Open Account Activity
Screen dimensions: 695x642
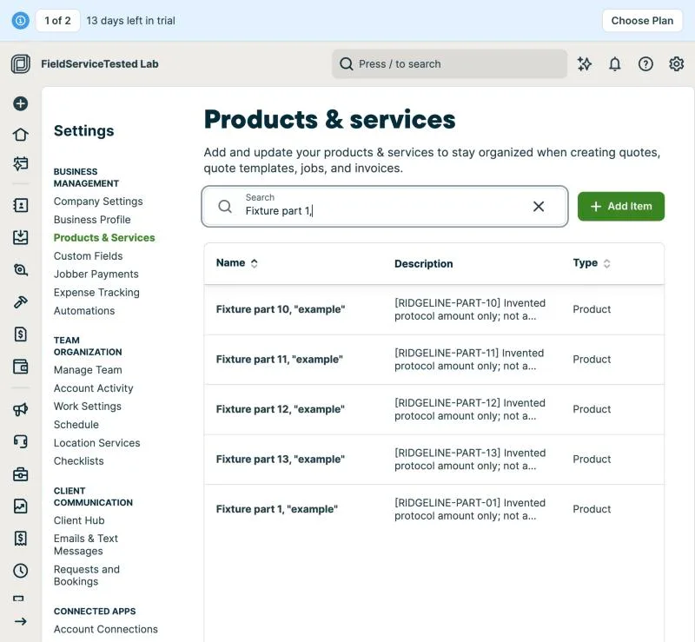[x=94, y=388]
